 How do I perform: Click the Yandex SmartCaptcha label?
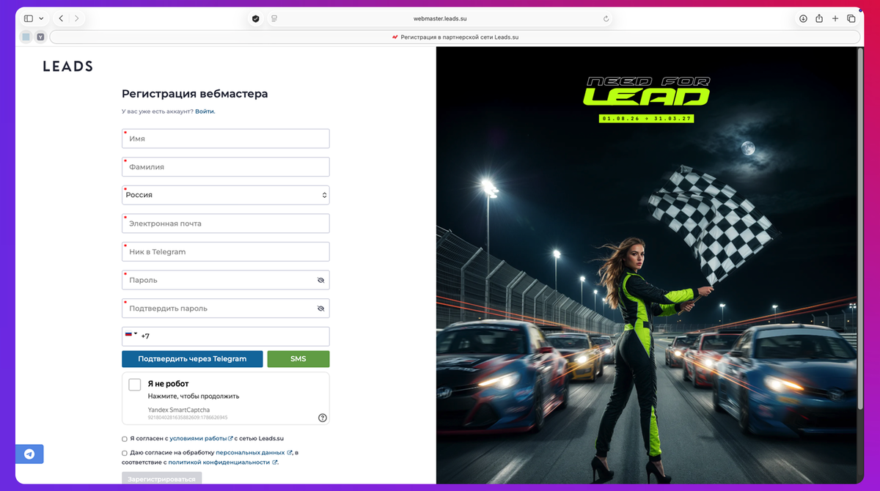point(179,410)
